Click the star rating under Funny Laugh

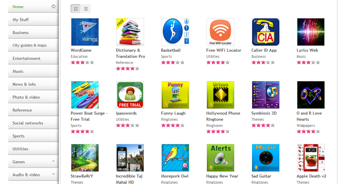pos(173,125)
